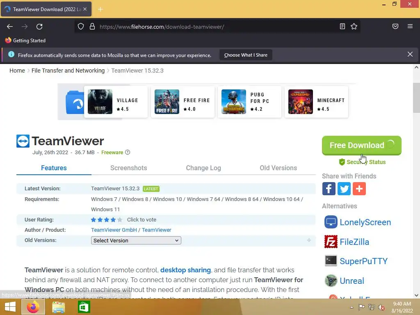Open the PUBG for PC thumbnail

point(233,102)
